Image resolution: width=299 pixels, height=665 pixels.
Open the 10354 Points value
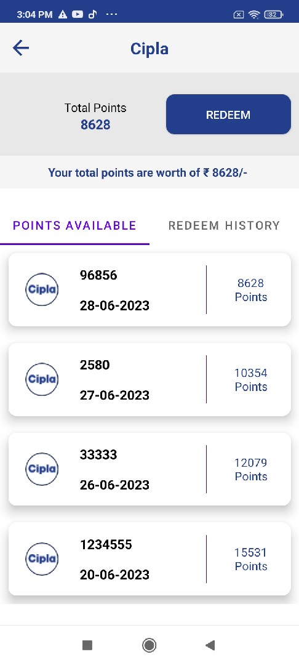[x=251, y=379]
